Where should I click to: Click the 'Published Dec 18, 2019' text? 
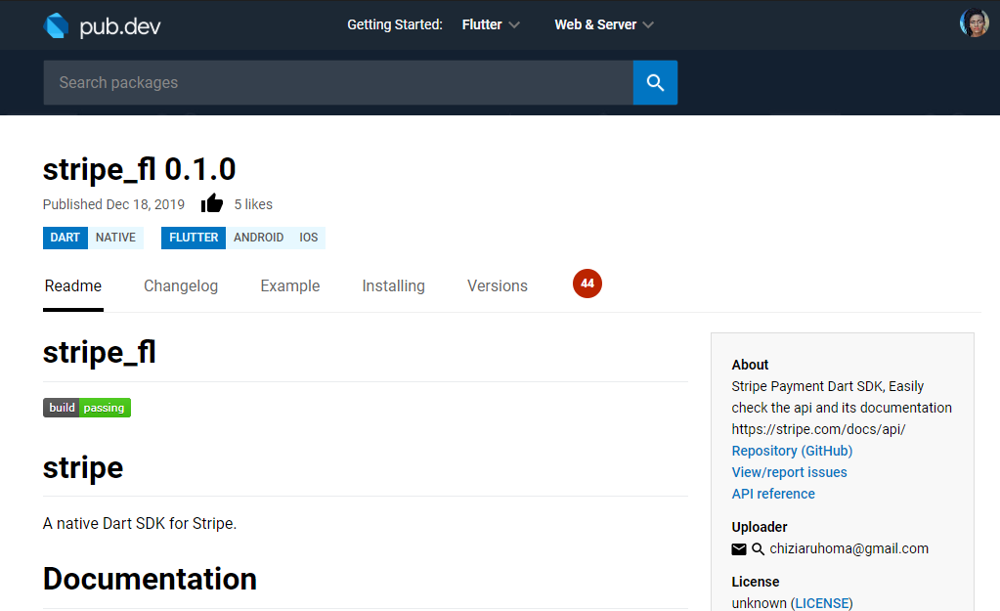click(113, 204)
